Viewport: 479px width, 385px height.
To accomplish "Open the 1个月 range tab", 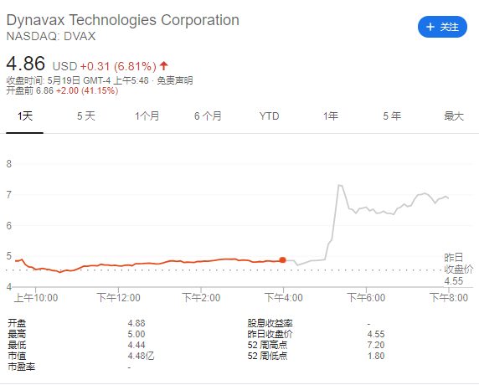I will point(147,116).
